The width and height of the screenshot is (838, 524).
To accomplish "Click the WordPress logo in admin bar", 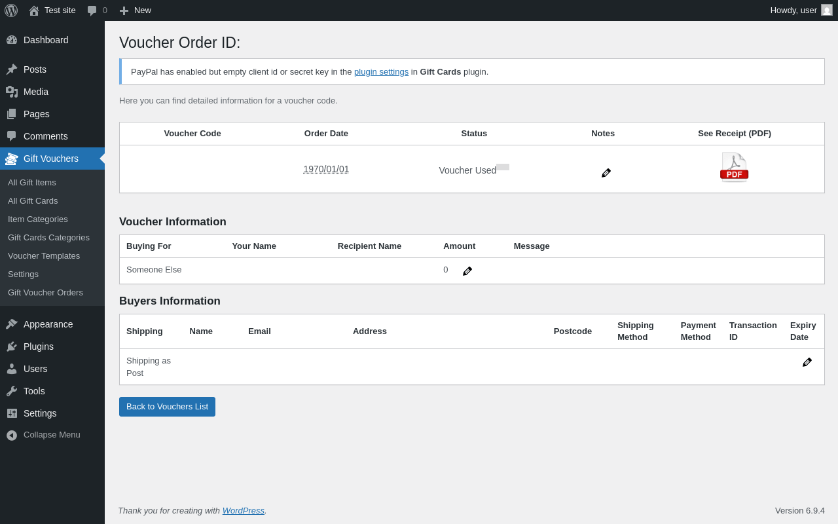I will coord(11,10).
